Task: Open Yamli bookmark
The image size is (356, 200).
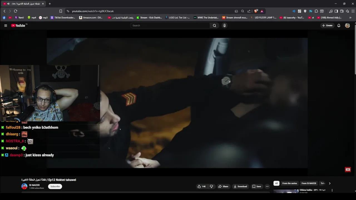Action: pyautogui.click(x=19, y=17)
